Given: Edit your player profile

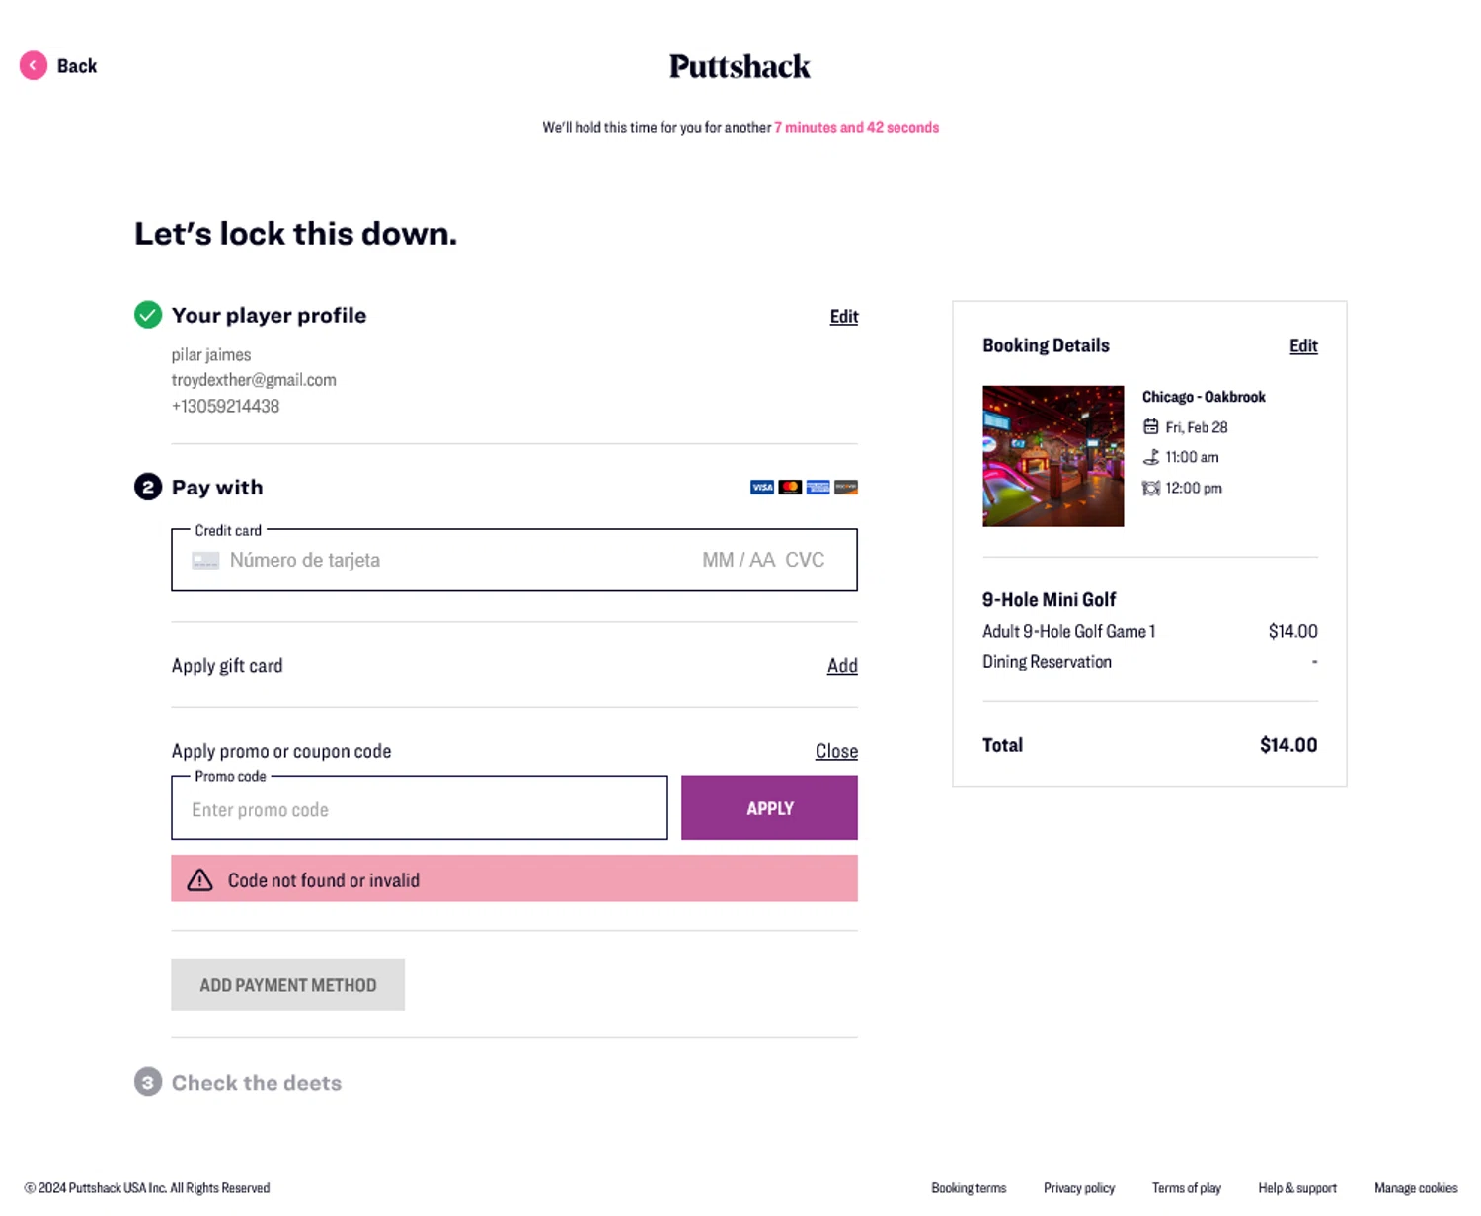Looking at the screenshot, I should point(843,316).
